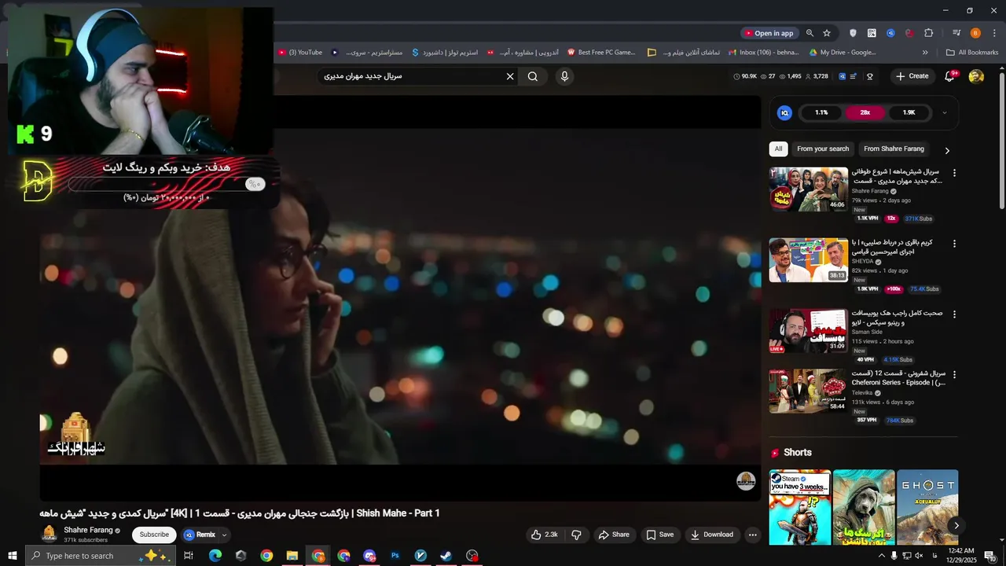
Task: Click the 28x red stat pill
Action: coord(865,112)
